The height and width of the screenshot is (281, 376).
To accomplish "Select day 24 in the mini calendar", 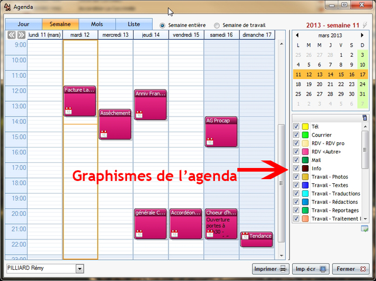I will pyautogui.click(x=363, y=84).
